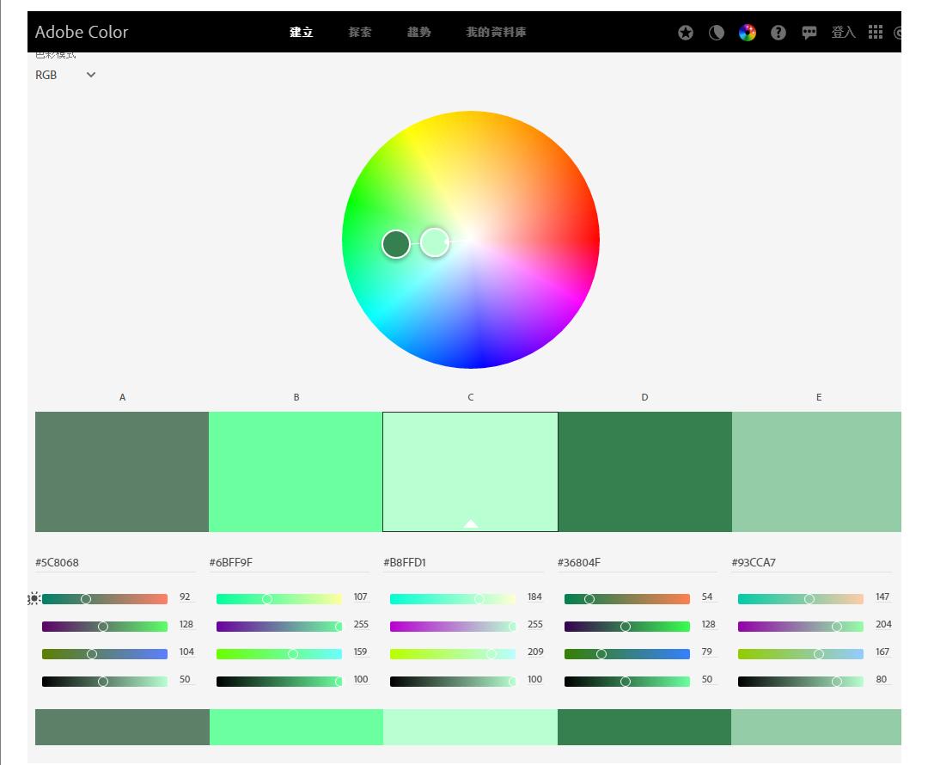Click the star icon in header
Screen dimensions: 928x765
click(685, 33)
